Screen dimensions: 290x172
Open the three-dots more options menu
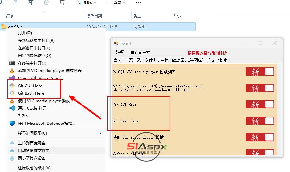point(139,3)
